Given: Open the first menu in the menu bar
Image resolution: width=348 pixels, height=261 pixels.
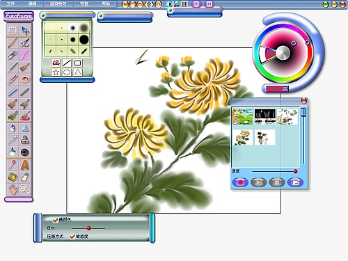Looking at the screenshot, I should pos(10,3).
